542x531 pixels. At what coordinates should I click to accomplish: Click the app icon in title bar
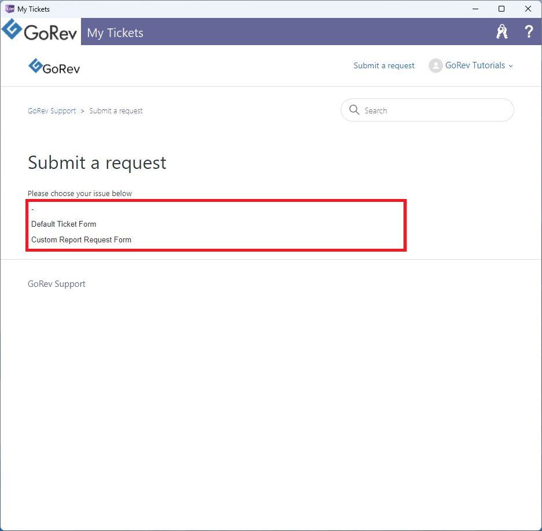tap(9, 9)
